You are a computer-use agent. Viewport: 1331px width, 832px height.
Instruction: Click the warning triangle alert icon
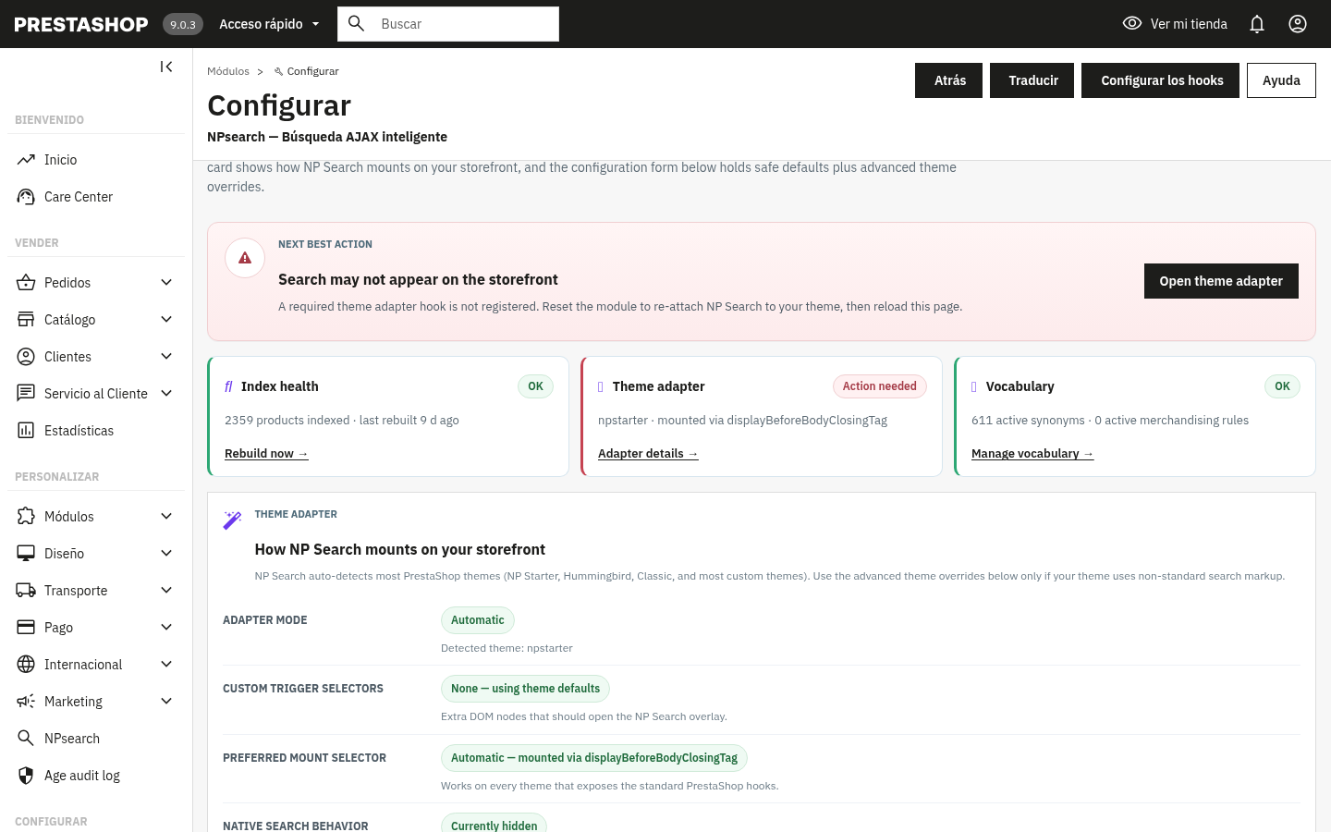click(x=245, y=258)
